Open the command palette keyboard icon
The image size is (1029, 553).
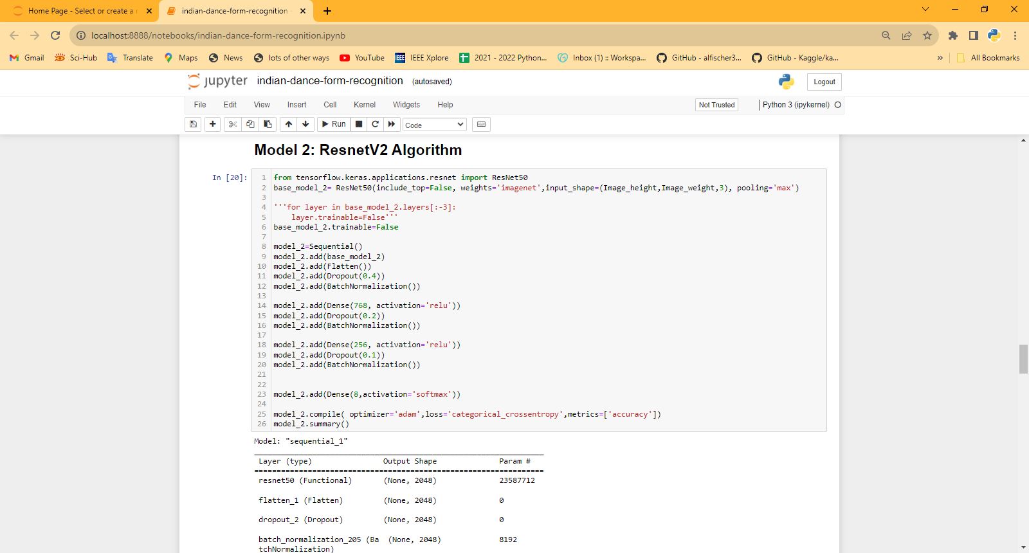pyautogui.click(x=481, y=124)
